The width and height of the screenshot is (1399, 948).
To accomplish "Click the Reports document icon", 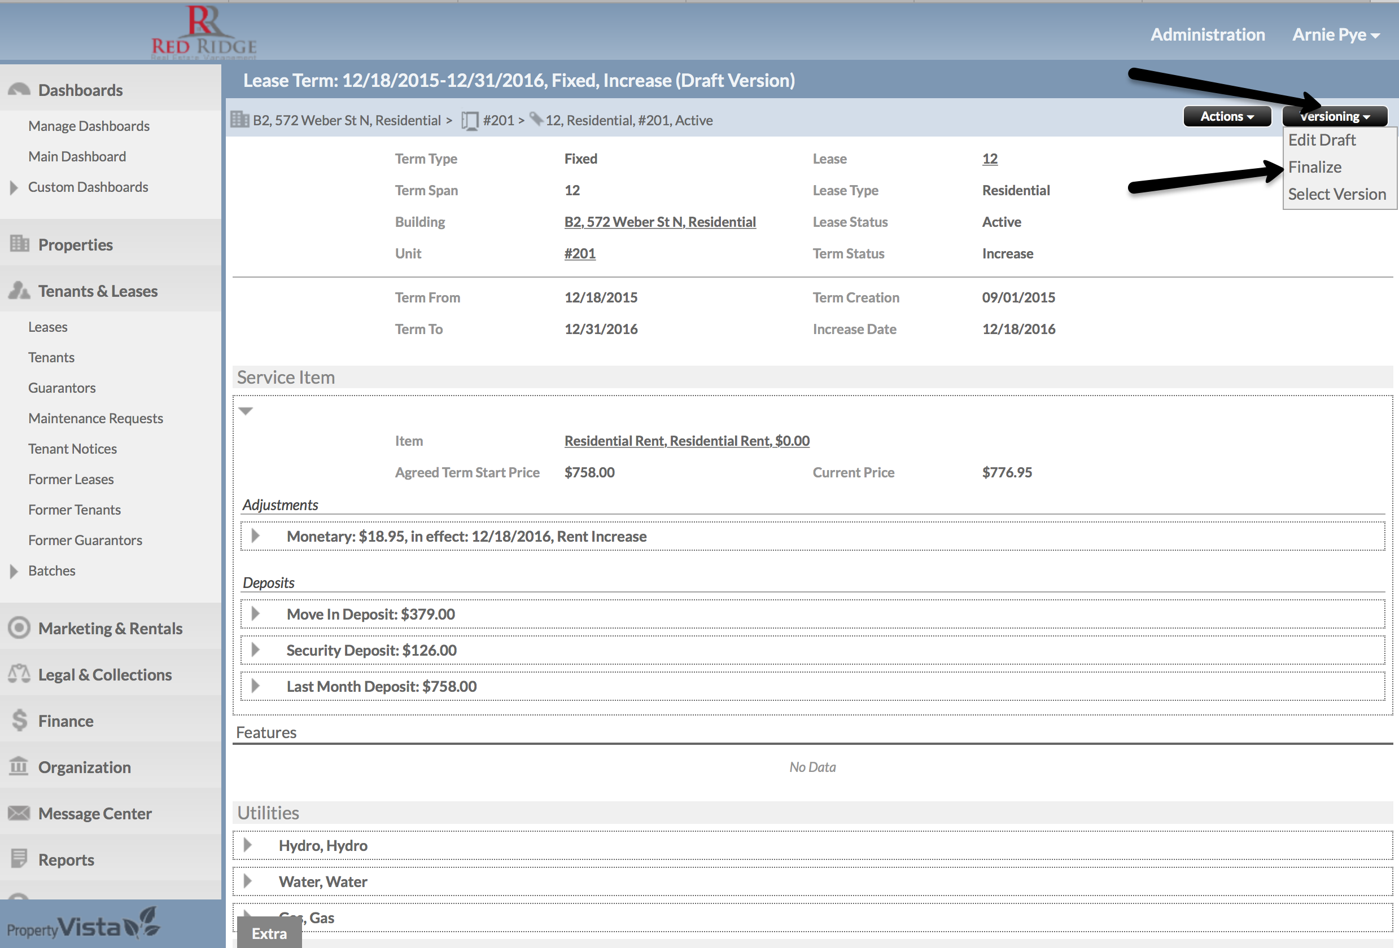I will tap(19, 858).
